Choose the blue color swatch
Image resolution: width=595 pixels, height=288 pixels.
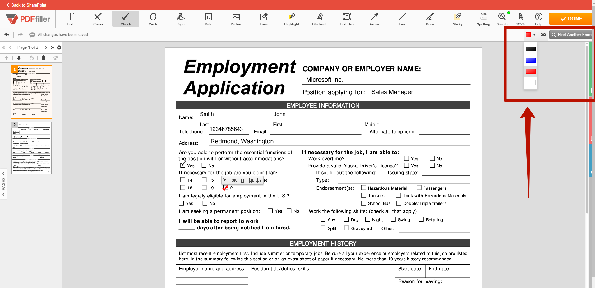point(530,60)
